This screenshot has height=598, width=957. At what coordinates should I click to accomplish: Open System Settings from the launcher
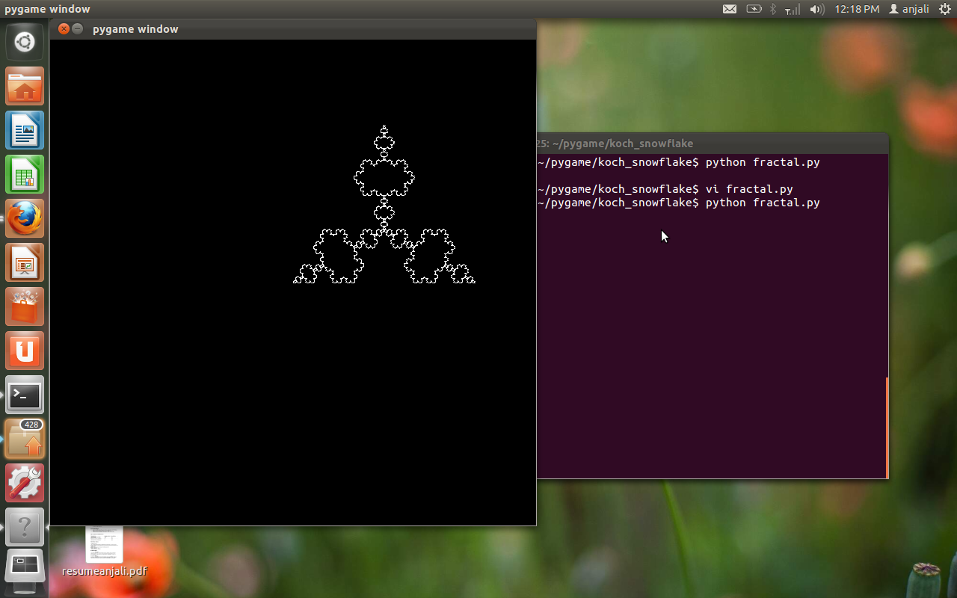24,482
